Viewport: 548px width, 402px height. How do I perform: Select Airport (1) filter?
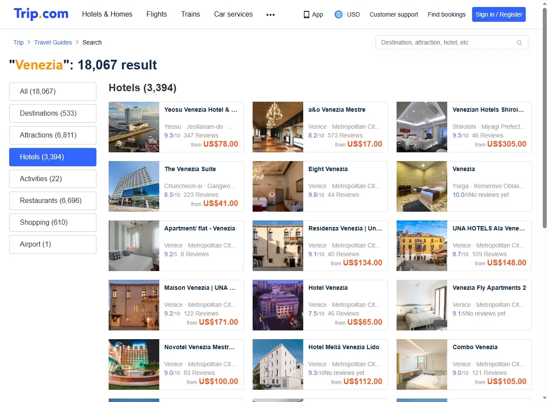[53, 244]
